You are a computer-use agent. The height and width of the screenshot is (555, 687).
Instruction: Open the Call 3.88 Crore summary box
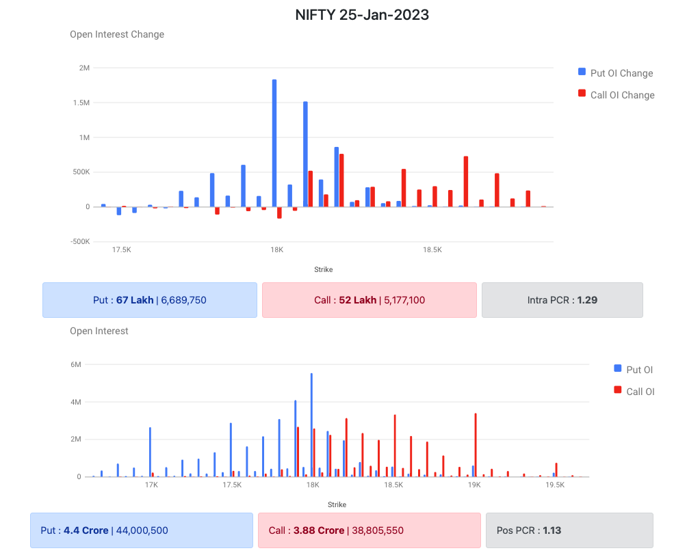[369, 530]
